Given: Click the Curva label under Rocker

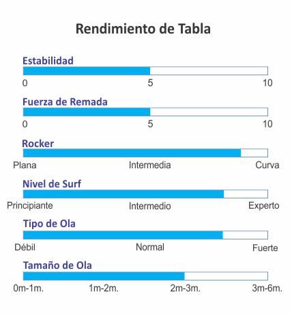Looking at the screenshot, I should [267, 165].
